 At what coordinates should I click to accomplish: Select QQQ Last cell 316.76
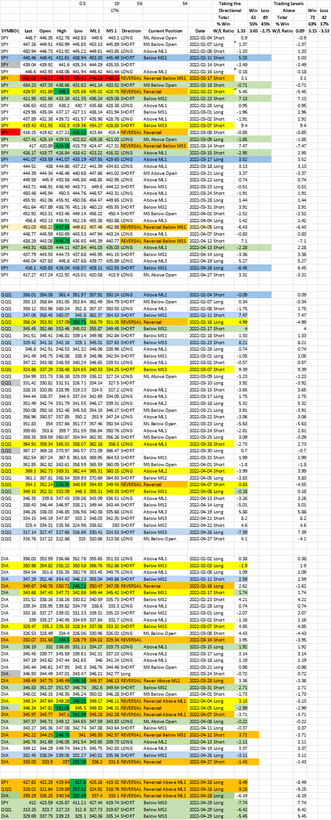coord(29,538)
